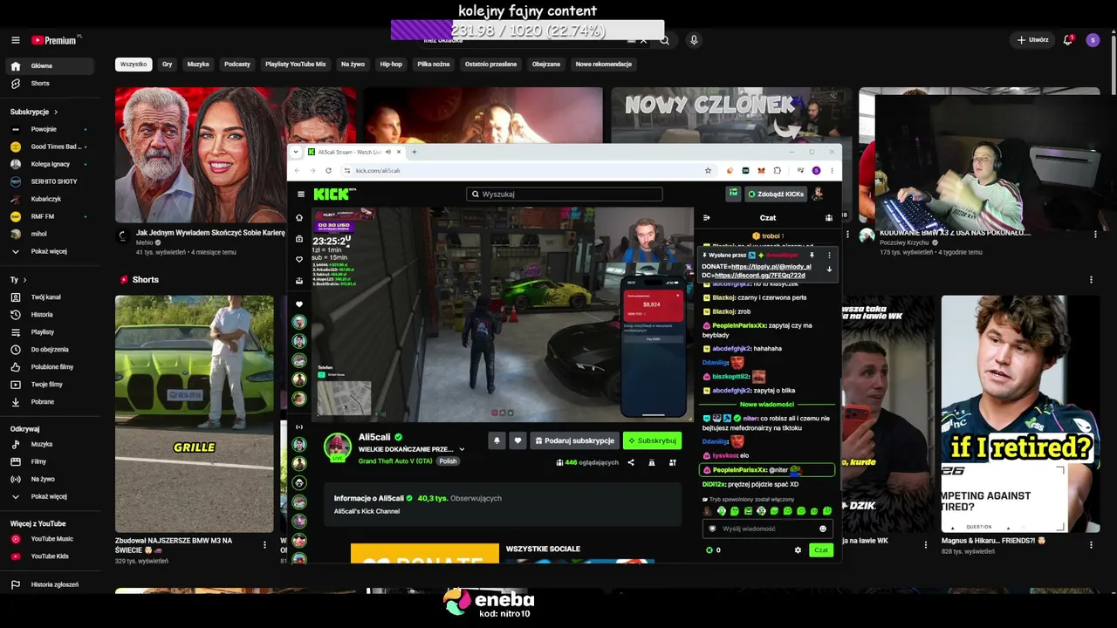Open the Kick user profile avatar
Viewport: 1117px width, 628px height.
coord(819,194)
